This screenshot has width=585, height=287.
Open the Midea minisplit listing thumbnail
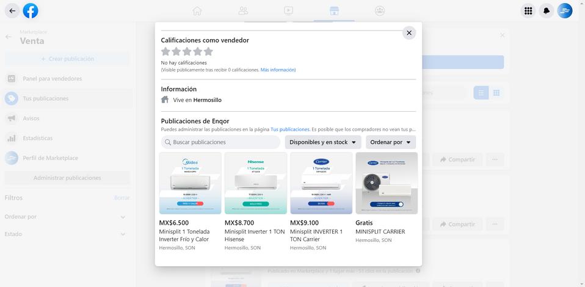(x=191, y=183)
